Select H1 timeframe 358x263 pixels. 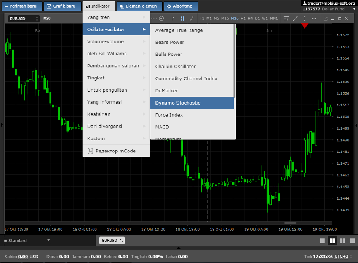tap(243, 19)
